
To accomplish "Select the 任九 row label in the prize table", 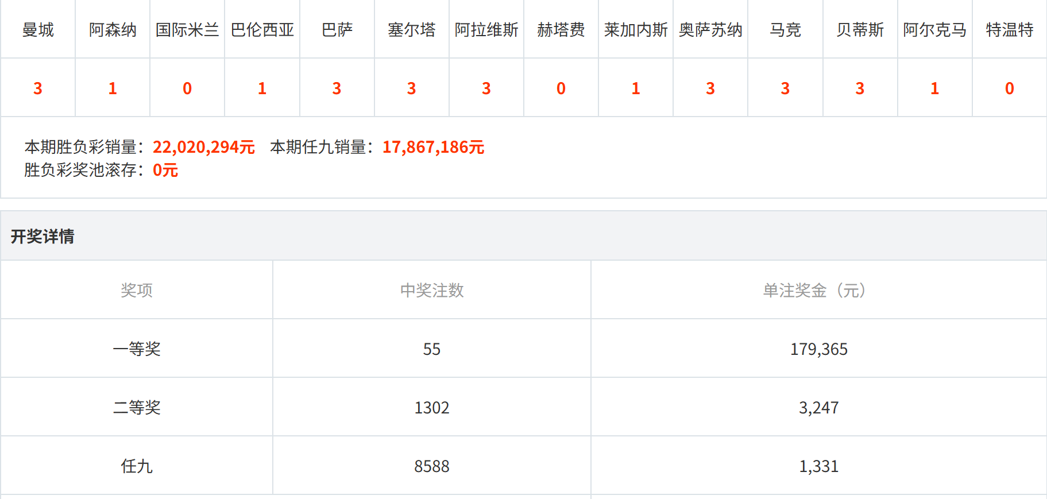I will [137, 466].
